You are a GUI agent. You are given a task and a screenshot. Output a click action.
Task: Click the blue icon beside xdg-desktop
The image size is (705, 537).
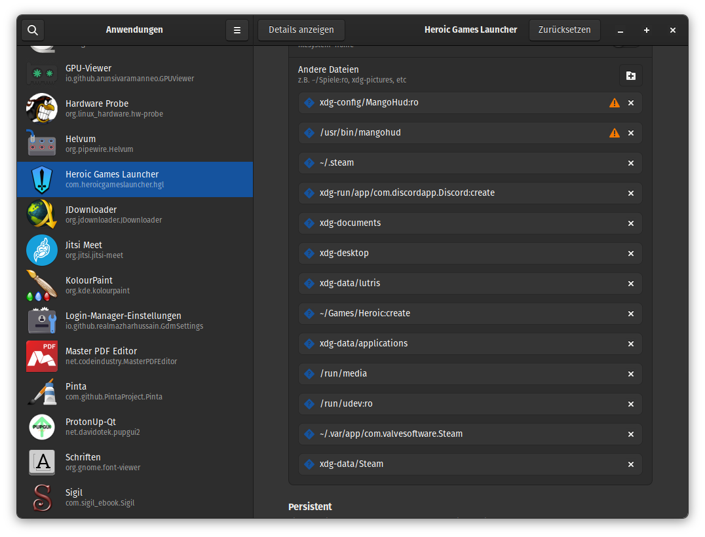pyautogui.click(x=309, y=253)
